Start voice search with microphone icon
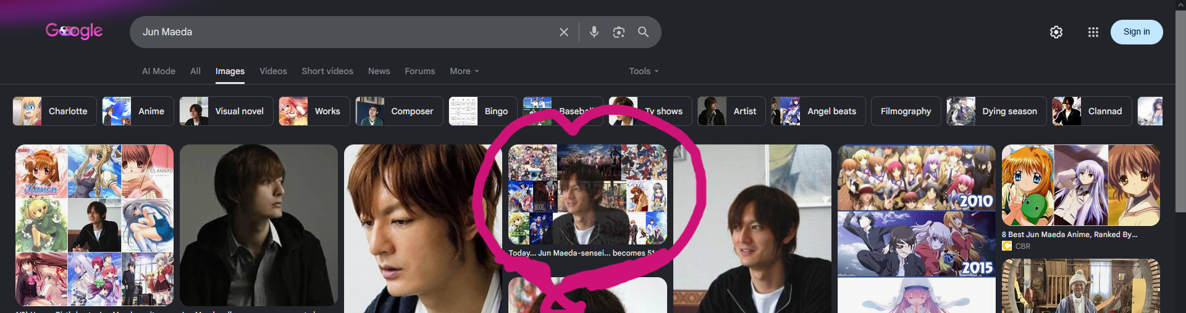Image resolution: width=1186 pixels, height=313 pixels. tap(594, 32)
